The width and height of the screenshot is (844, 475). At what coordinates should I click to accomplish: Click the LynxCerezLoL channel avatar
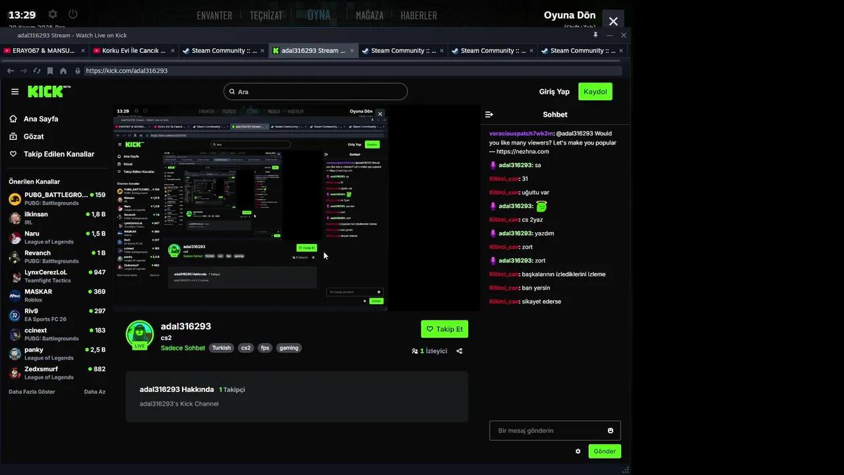tap(15, 276)
